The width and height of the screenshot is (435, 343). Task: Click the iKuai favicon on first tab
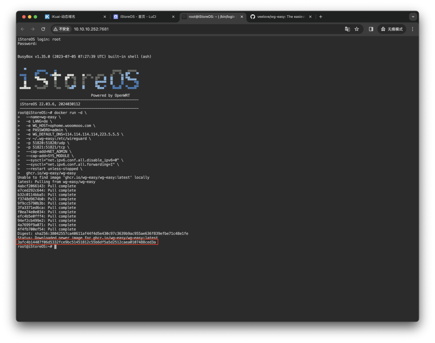(47, 17)
